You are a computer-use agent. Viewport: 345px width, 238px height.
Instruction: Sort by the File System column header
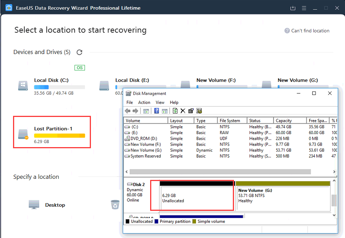click(232, 121)
